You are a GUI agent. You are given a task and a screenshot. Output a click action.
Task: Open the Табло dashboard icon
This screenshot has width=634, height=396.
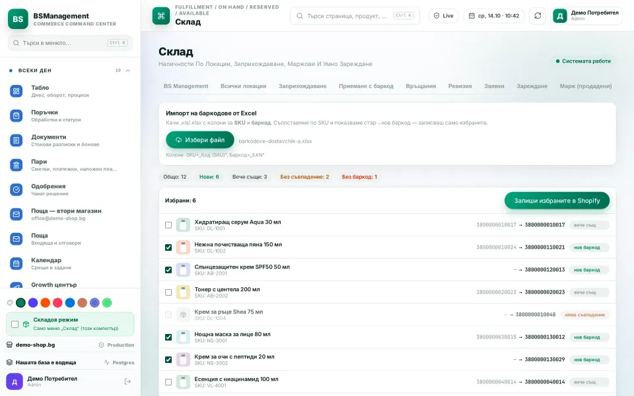tap(16, 91)
